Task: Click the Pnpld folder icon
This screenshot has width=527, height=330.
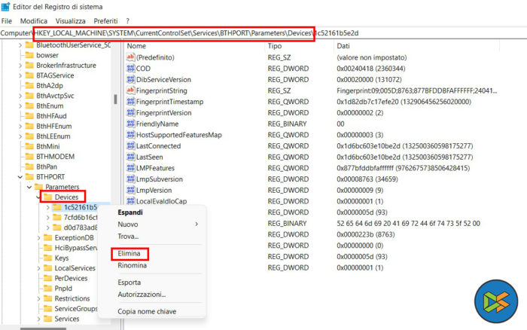Action: point(48,289)
